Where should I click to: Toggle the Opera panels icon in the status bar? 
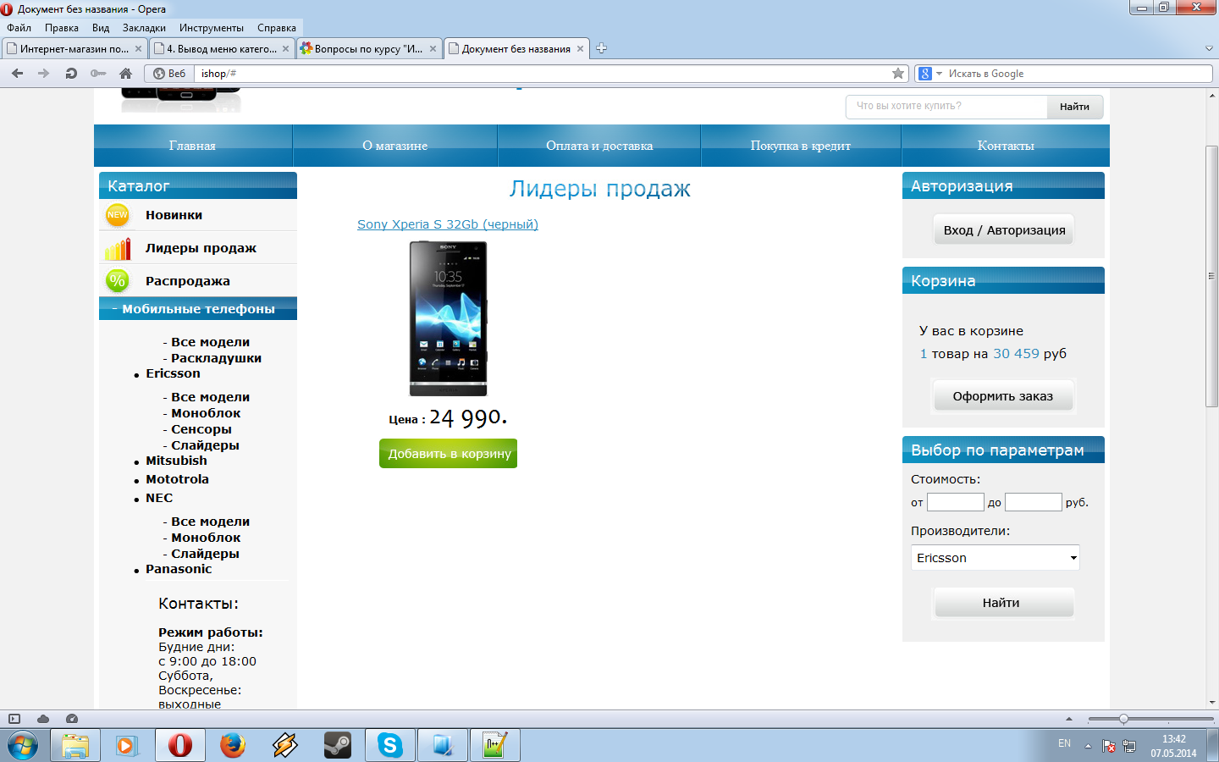tap(14, 719)
